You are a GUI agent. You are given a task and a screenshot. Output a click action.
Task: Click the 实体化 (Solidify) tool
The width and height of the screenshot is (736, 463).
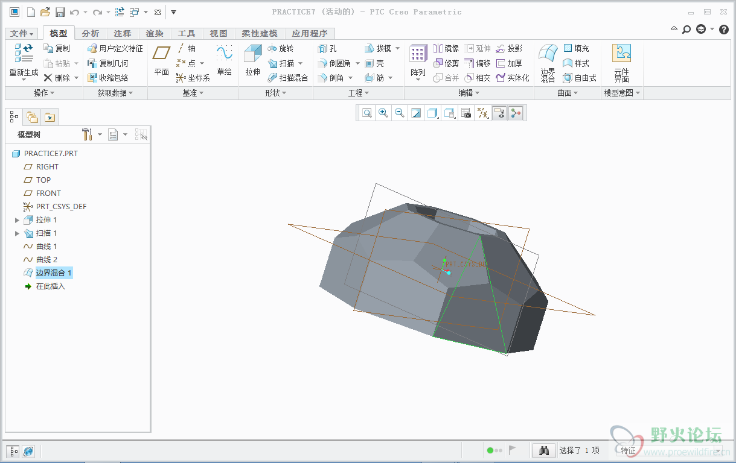click(x=512, y=78)
